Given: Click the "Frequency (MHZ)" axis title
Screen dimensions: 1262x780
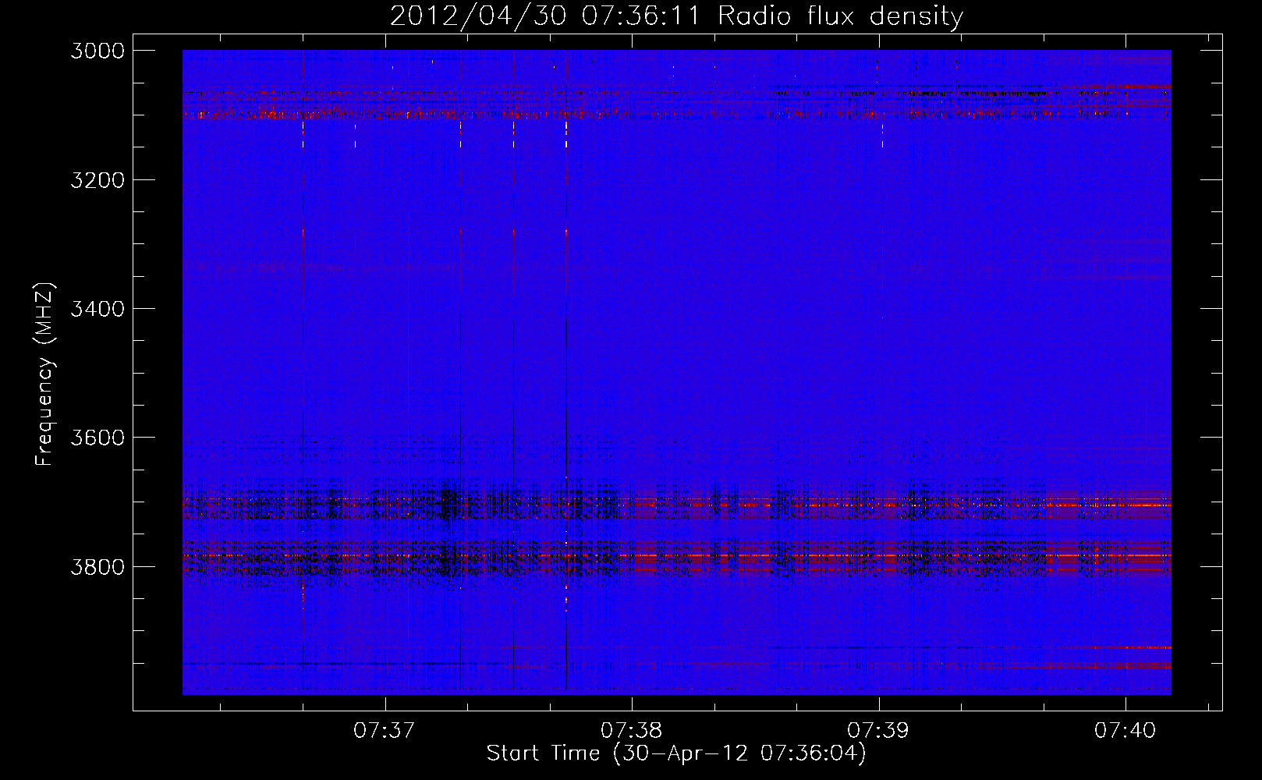Looking at the screenshot, I should click(x=44, y=374).
